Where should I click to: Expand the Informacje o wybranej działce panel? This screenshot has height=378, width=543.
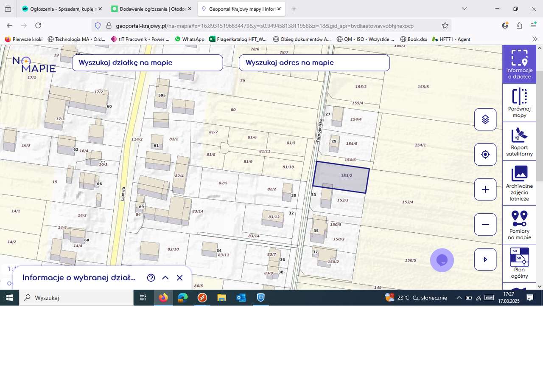[165, 278]
